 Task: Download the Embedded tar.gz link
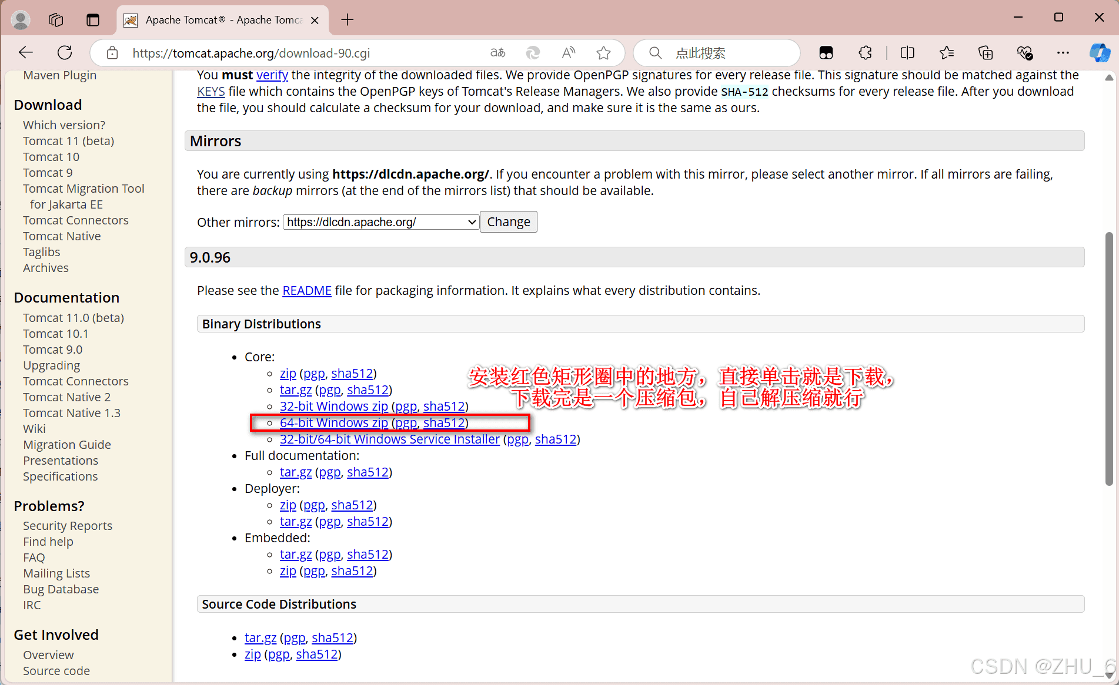coord(296,555)
